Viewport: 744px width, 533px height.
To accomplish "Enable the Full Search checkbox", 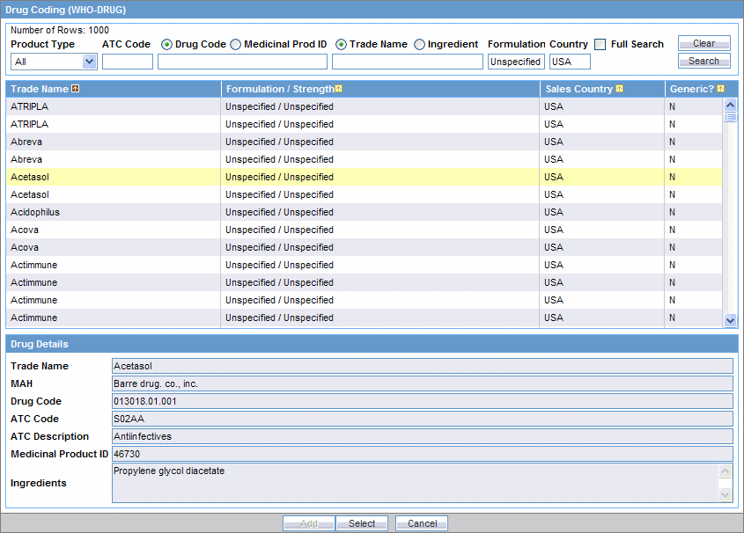I will (600, 45).
